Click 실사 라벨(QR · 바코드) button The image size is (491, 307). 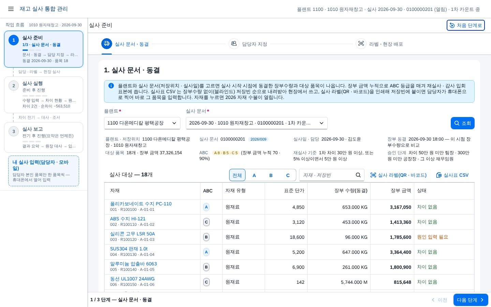(398, 175)
